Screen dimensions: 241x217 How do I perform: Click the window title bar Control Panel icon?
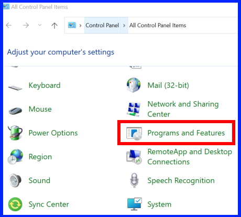[x=6, y=6]
